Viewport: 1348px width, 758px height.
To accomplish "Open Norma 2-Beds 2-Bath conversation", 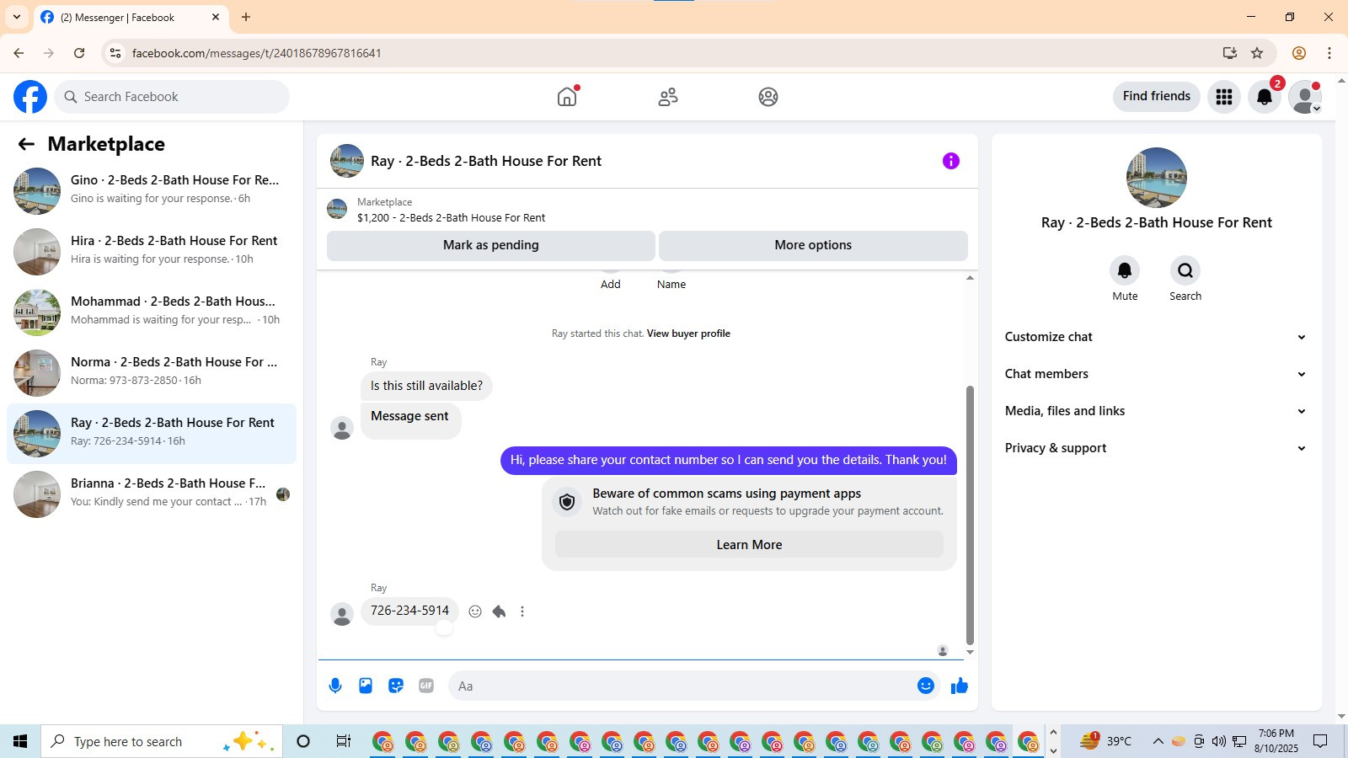I will 152,373.
